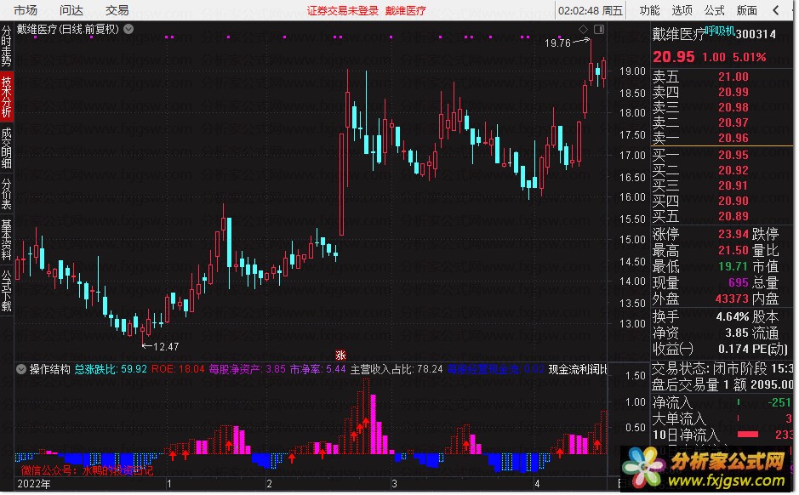
Task: Click 戴维医疗 name in quote panel
Action: pyautogui.click(x=678, y=34)
